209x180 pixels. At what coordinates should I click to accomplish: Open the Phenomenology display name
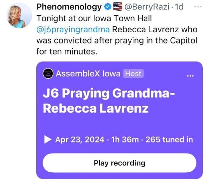click(69, 7)
